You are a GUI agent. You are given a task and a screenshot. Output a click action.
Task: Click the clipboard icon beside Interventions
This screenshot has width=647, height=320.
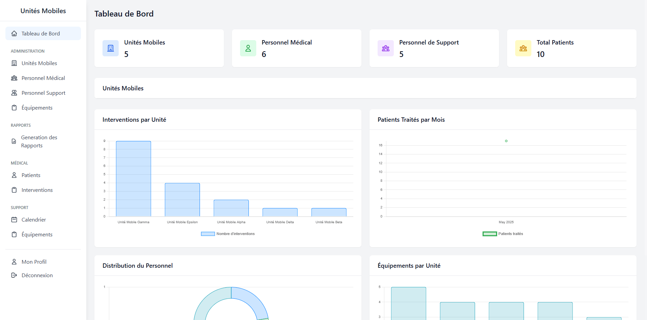(14, 190)
